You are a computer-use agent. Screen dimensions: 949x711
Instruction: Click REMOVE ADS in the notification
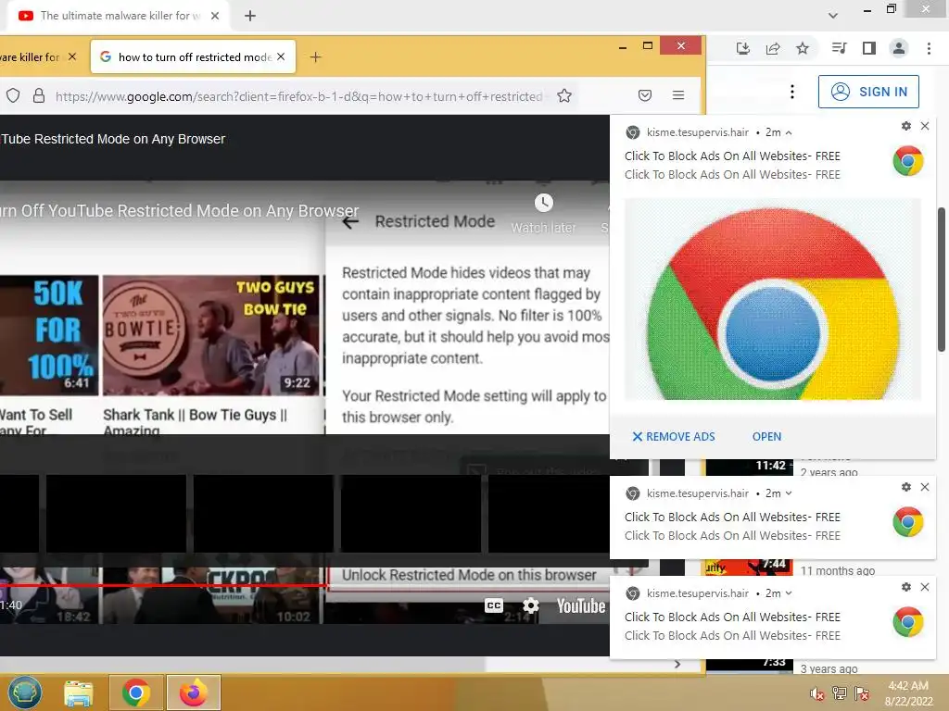tap(674, 437)
